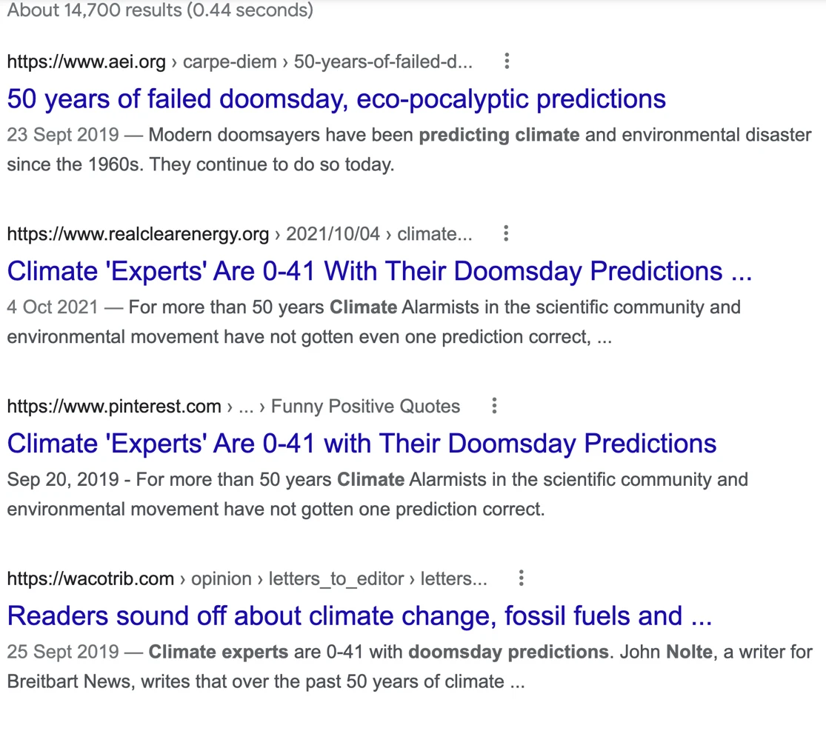Click 'Breitbart News, writes that over the past 50 years' text
Screen dimensions: 826x731
(213, 681)
